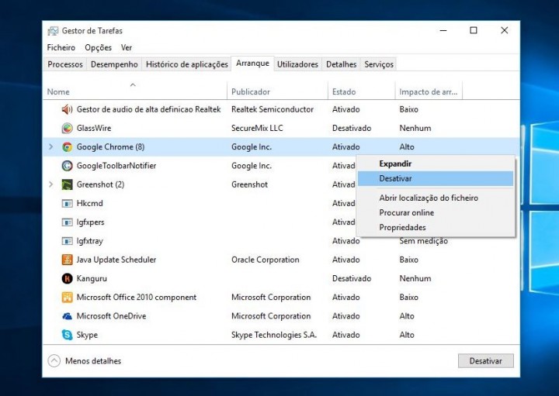
Task: Switch to the Processos tab
Action: pyautogui.click(x=65, y=64)
